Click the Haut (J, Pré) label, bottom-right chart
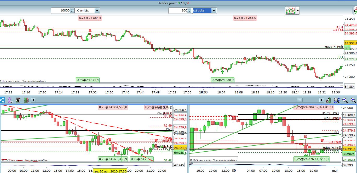Image resolution: width=357 pixels, height=173 pixels. point(330,113)
